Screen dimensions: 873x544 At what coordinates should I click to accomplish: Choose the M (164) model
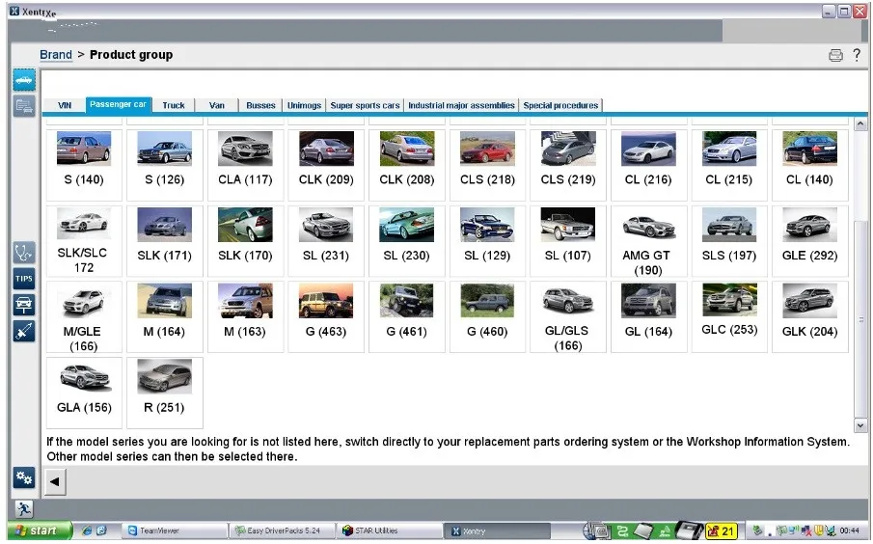pos(165,316)
